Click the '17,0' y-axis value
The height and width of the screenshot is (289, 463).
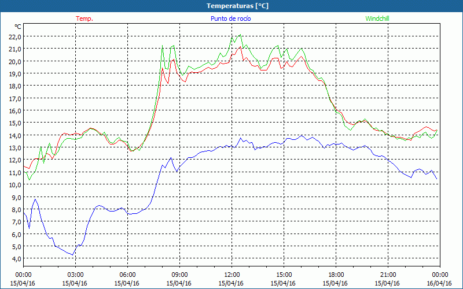click(15, 98)
